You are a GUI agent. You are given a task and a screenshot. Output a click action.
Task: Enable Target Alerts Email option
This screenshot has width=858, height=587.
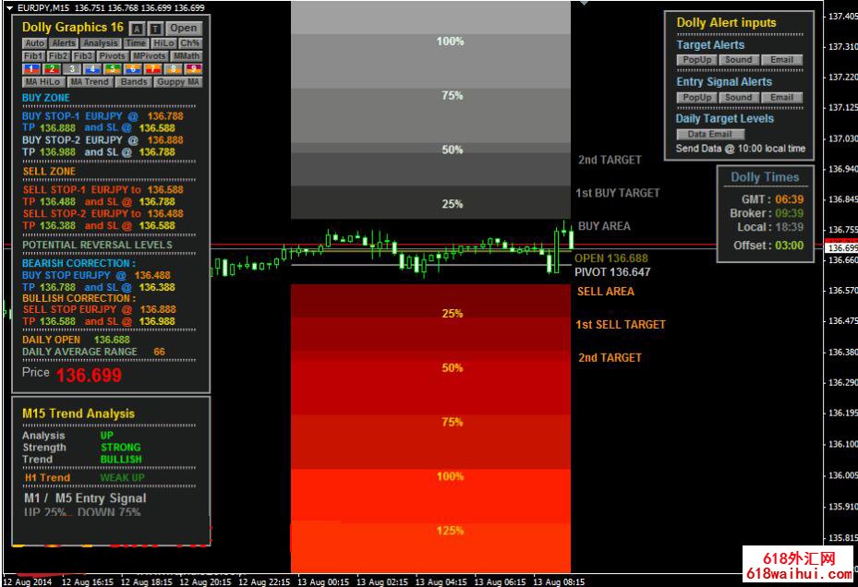point(781,60)
